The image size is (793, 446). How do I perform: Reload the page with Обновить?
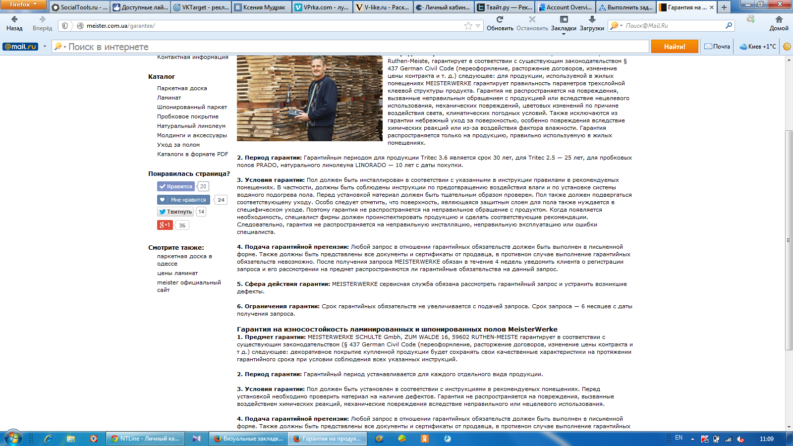click(x=500, y=23)
